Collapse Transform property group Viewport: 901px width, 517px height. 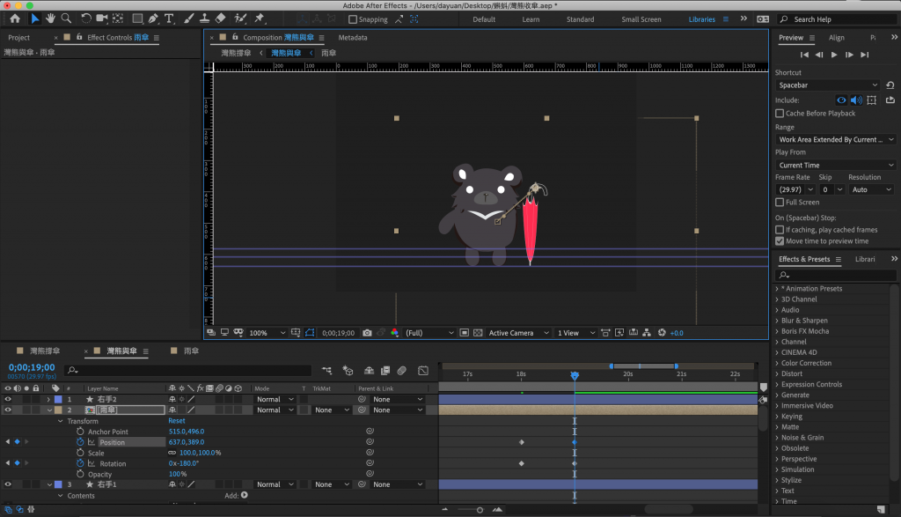coord(61,421)
